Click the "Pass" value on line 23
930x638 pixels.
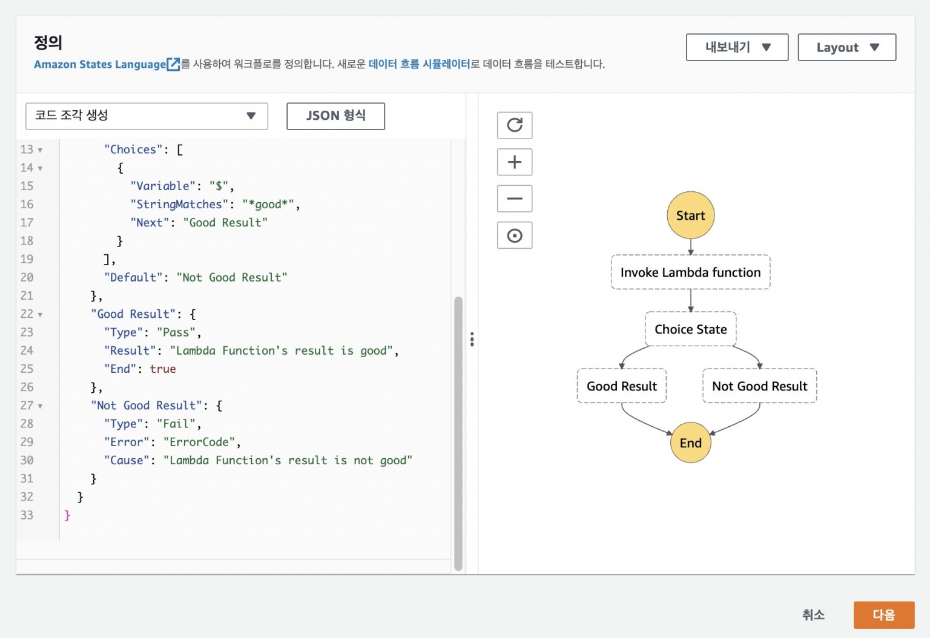(176, 332)
